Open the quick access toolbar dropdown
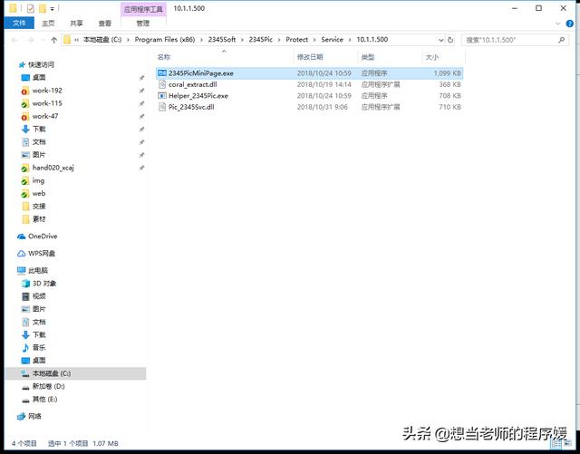The width and height of the screenshot is (580, 454). click(53, 8)
